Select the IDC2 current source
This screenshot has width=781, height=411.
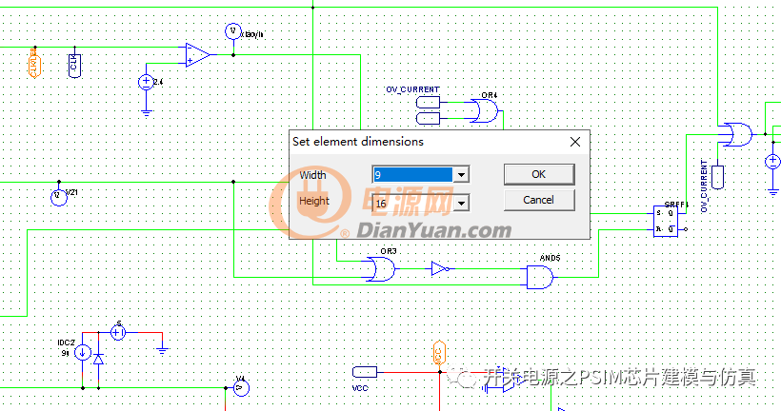pos(83,353)
